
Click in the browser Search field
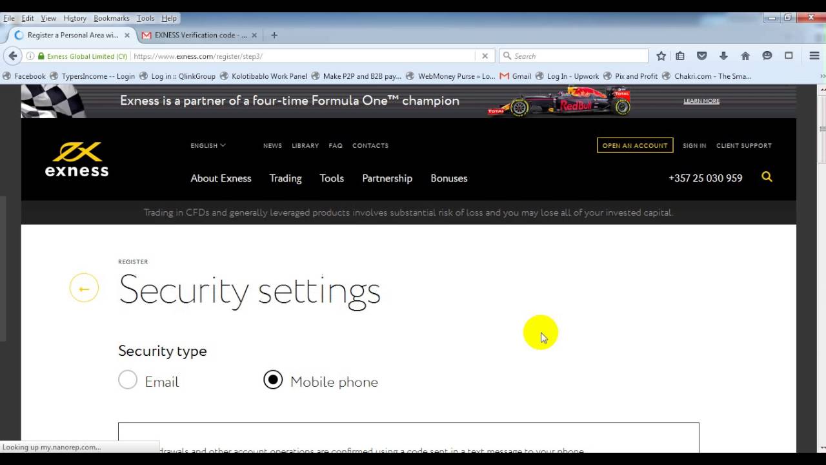[578, 56]
